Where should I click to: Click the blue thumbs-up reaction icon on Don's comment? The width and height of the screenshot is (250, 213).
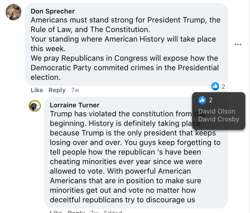215,87
